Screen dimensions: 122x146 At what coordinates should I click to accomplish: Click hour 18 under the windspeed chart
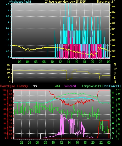(x=84, y=62)
